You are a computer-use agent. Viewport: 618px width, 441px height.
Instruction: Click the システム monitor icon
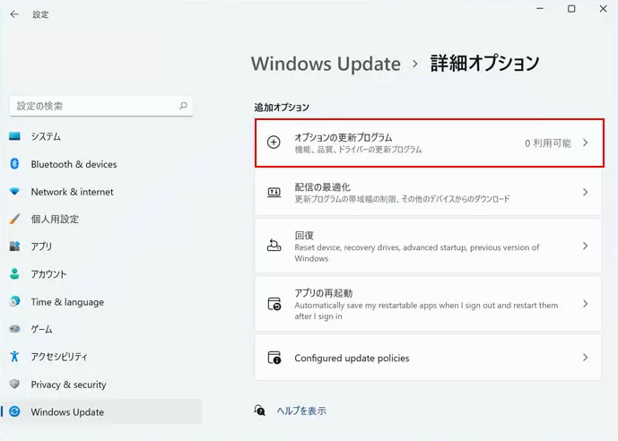tap(14, 136)
